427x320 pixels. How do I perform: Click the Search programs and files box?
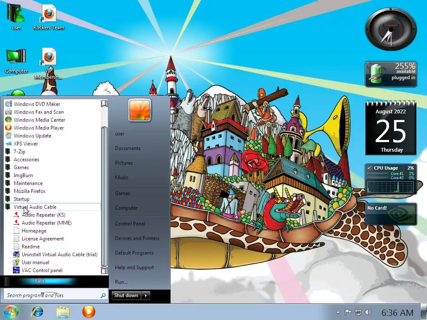tap(55, 295)
